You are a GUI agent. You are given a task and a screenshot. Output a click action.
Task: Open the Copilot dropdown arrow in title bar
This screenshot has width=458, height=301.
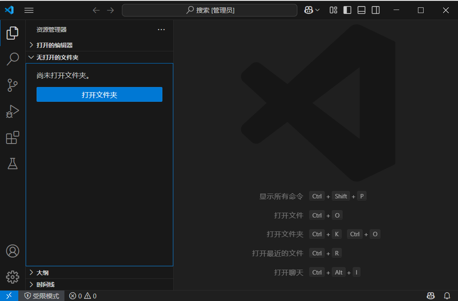point(317,10)
